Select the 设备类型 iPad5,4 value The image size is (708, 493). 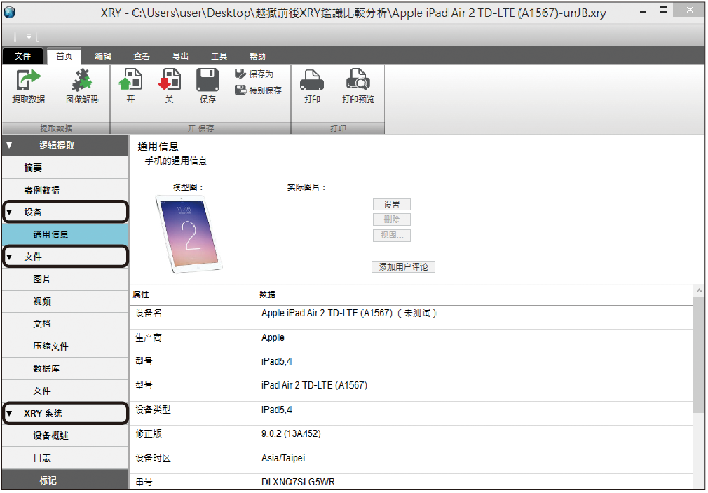[277, 410]
